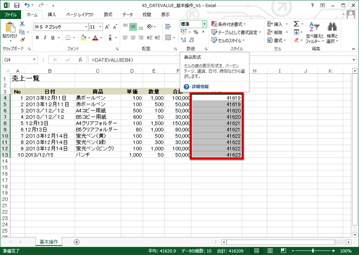Viewport: 359px width, 255px height.
Task: Click the Decrease Indent icon
Action: coord(150,37)
